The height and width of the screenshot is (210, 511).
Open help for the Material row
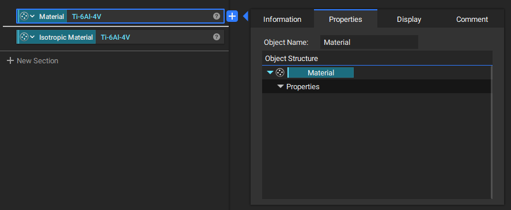click(x=217, y=16)
